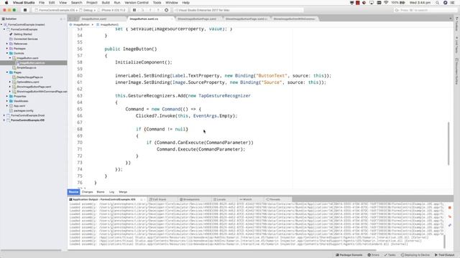460x258 pixels.
Task: Switch to Changes view
Action: pyautogui.click(x=88, y=192)
